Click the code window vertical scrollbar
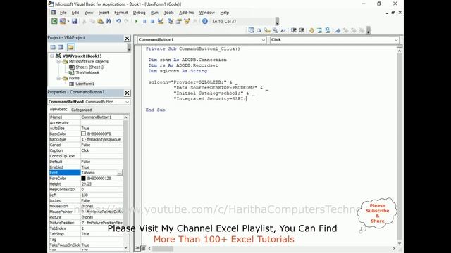The image size is (451, 253). [400, 146]
